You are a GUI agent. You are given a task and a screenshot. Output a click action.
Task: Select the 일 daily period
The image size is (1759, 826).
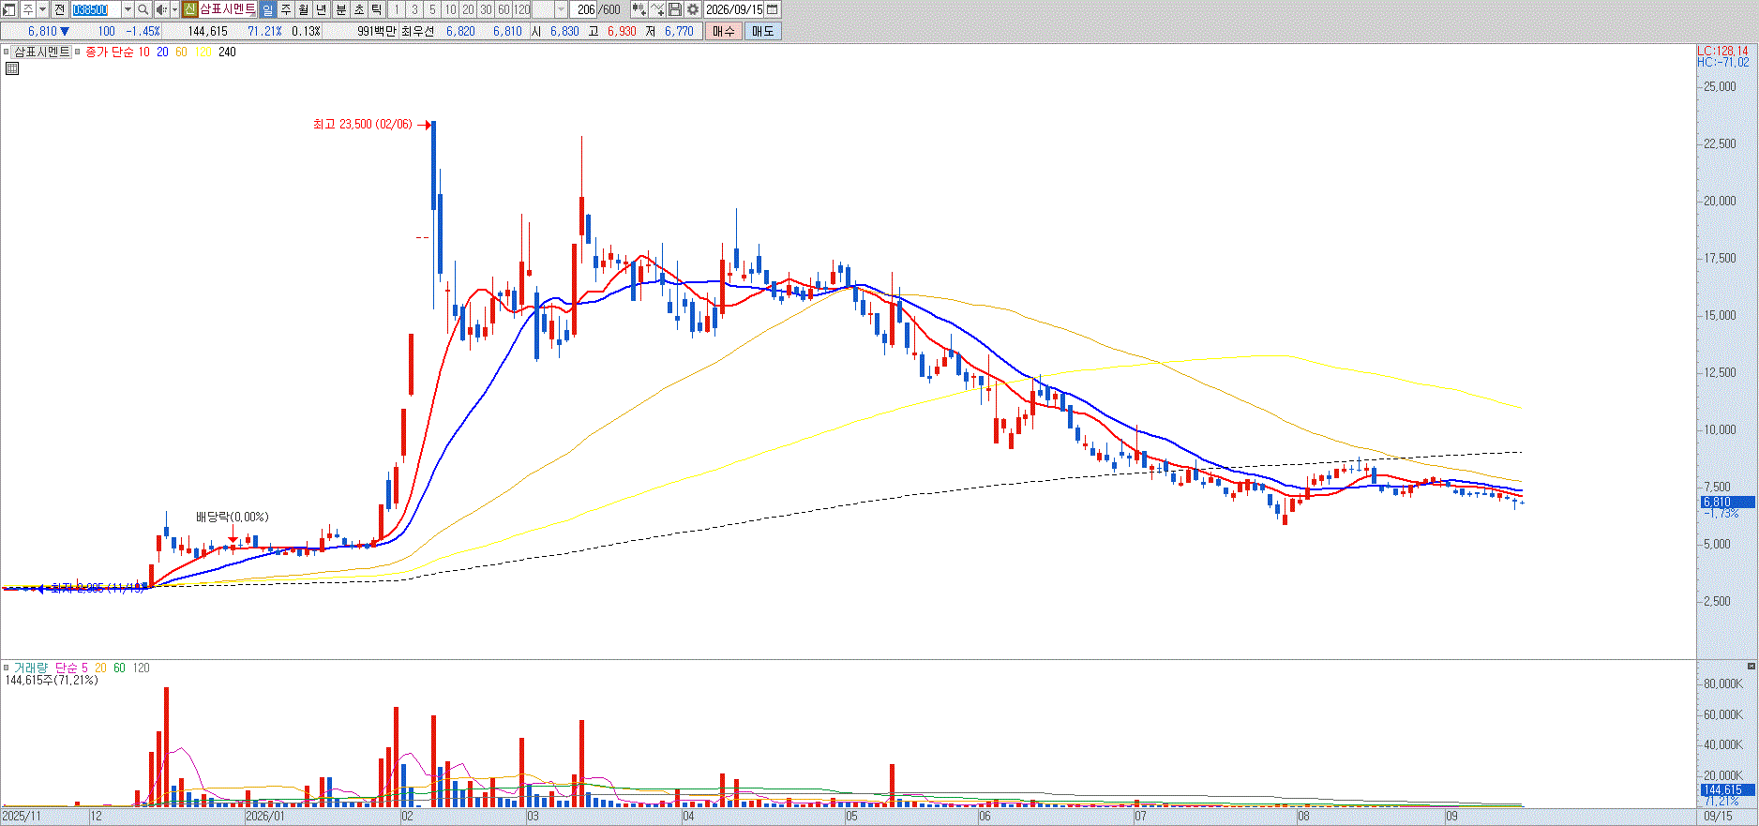point(268,9)
